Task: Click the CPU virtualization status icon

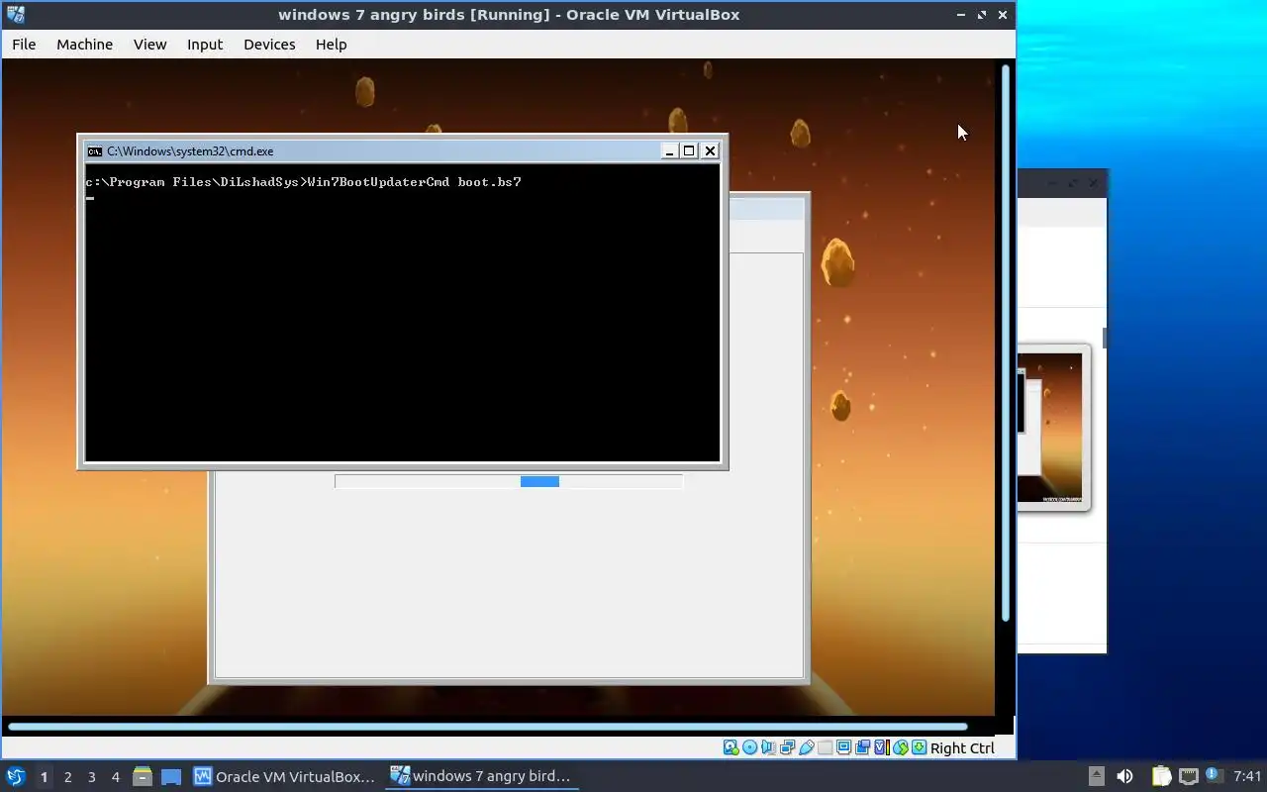Action: tap(882, 747)
